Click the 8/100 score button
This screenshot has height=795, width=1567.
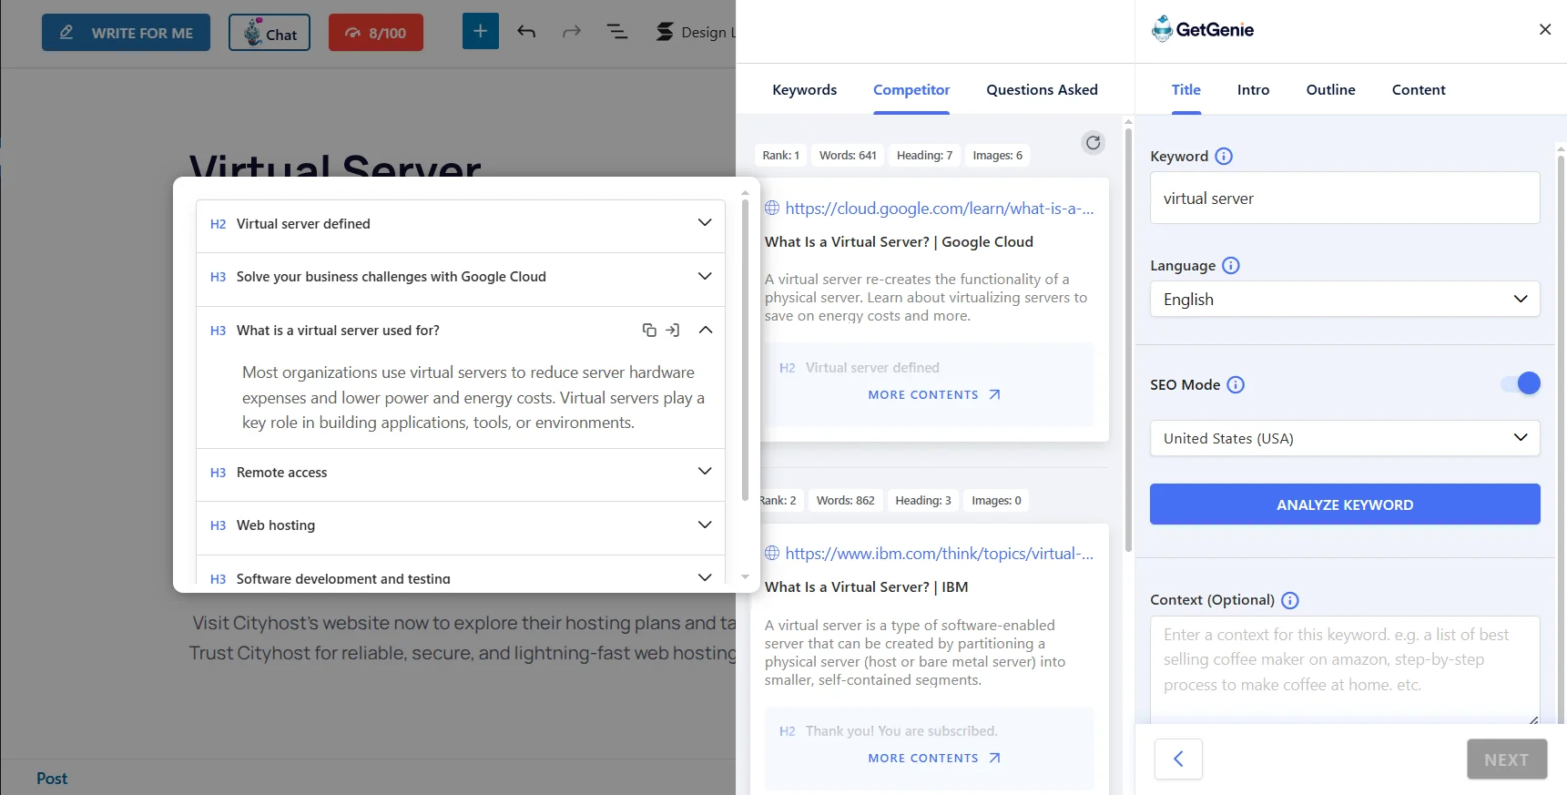tap(376, 33)
